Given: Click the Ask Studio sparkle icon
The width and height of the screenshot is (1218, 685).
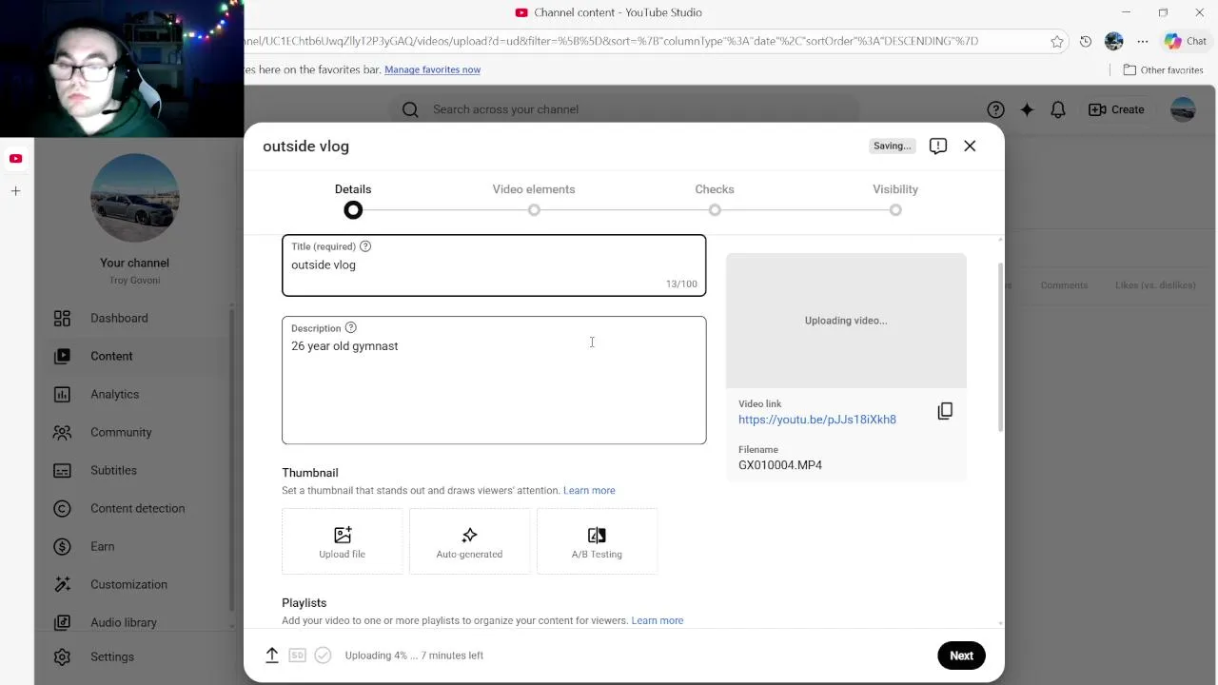Looking at the screenshot, I should (1027, 109).
